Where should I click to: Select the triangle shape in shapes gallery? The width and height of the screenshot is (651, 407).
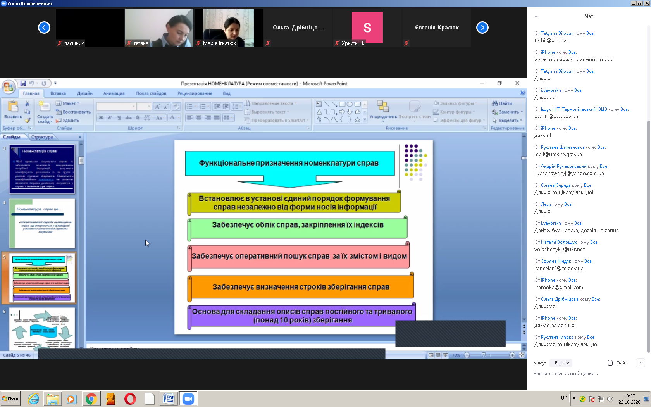click(319, 112)
